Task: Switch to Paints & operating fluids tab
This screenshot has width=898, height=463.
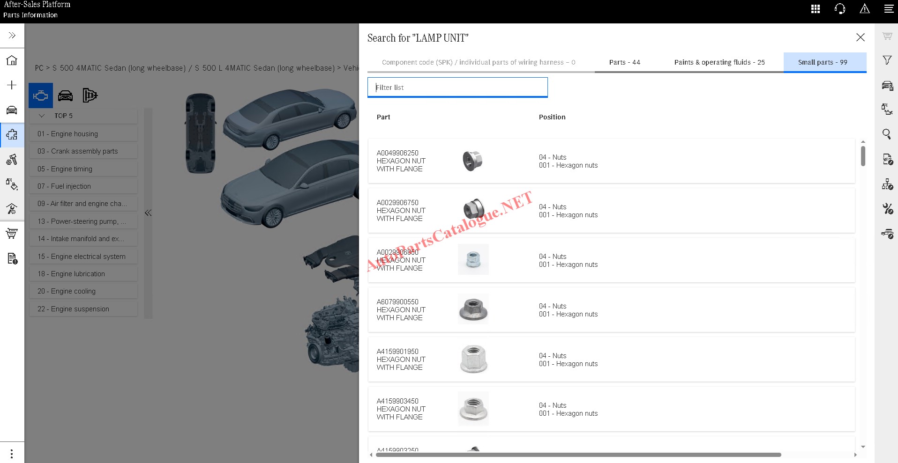Action: coord(719,62)
